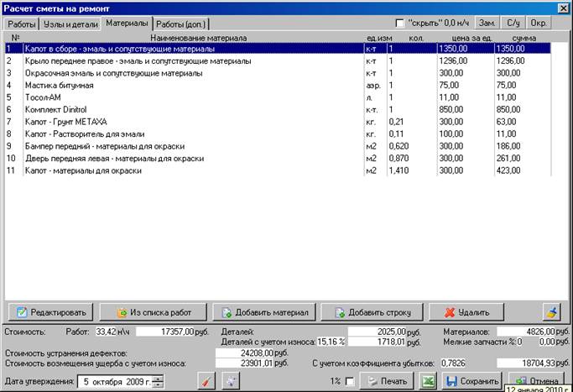Click Добавить материал button
The width and height of the screenshot is (573, 392).
265,312
